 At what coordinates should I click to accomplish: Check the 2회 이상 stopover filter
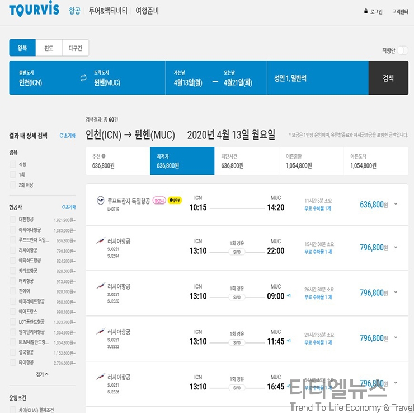(13, 185)
